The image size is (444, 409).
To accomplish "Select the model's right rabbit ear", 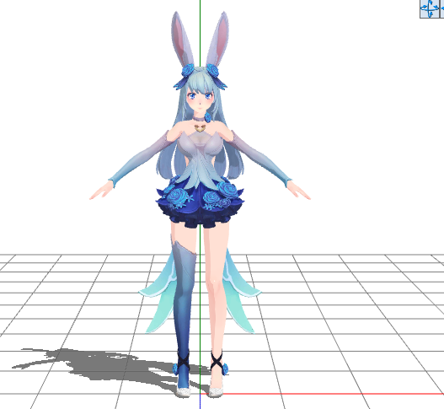I will 217,39.
